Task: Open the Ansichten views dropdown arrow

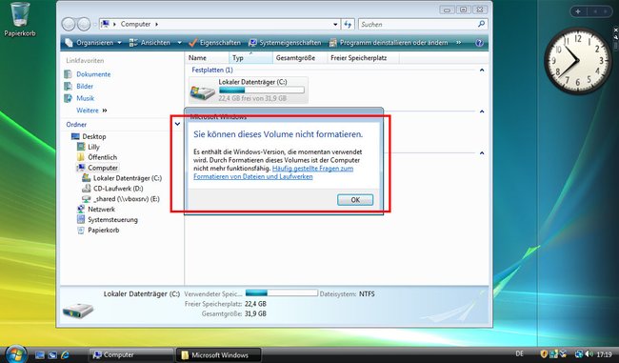Action: tap(180, 43)
